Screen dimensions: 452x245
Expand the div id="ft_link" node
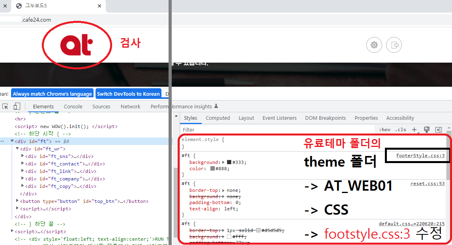23,171
